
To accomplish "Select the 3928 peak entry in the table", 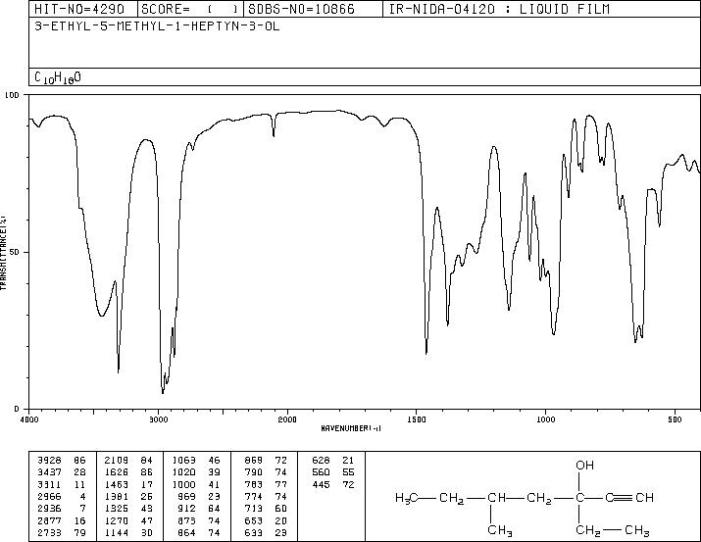I will [61, 460].
